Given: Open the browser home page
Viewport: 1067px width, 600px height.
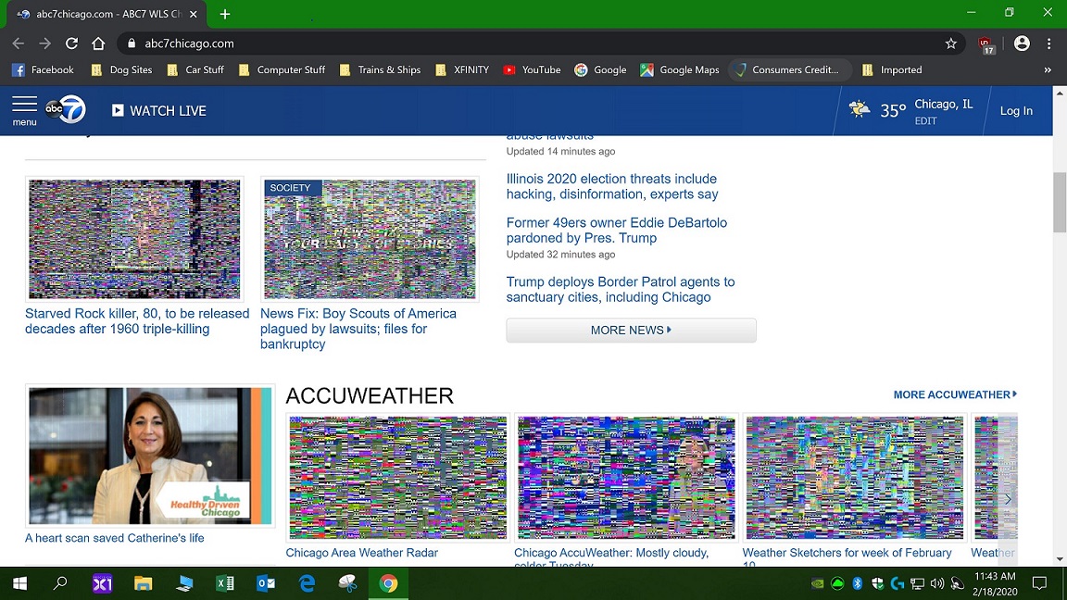Looking at the screenshot, I should pyautogui.click(x=99, y=44).
